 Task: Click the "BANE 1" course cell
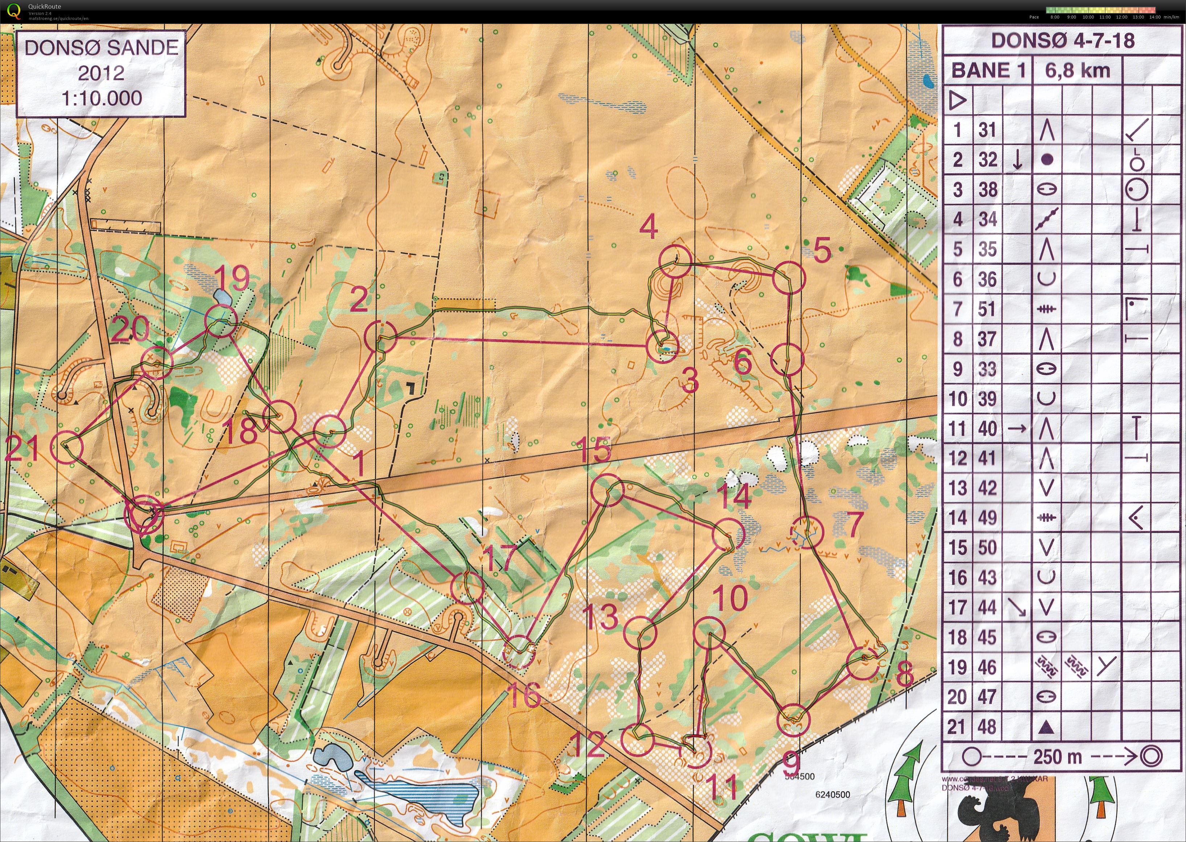coord(988,71)
